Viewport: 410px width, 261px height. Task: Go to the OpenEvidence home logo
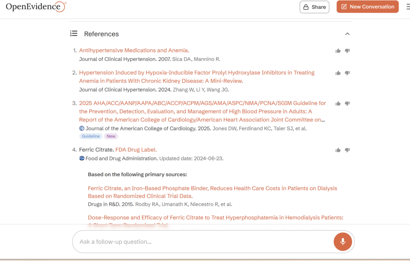36,7
